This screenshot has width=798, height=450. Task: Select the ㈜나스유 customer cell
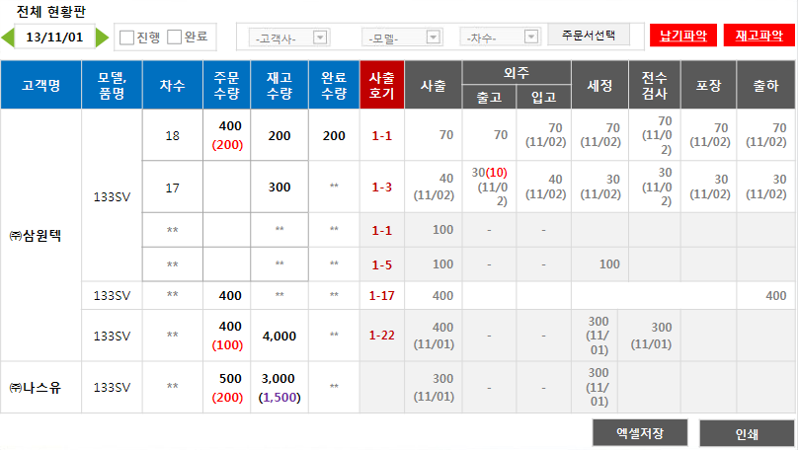click(40, 387)
